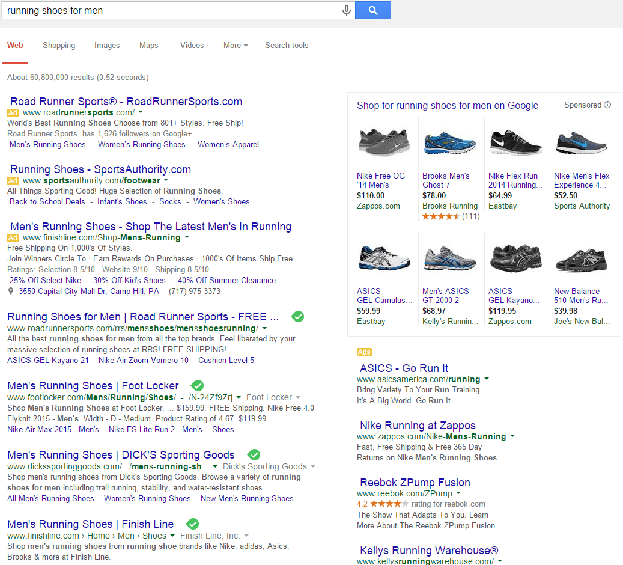This screenshot has width=623, height=565.
Task: Open Nike Flex Run 2014 shoe image
Action: point(515,142)
